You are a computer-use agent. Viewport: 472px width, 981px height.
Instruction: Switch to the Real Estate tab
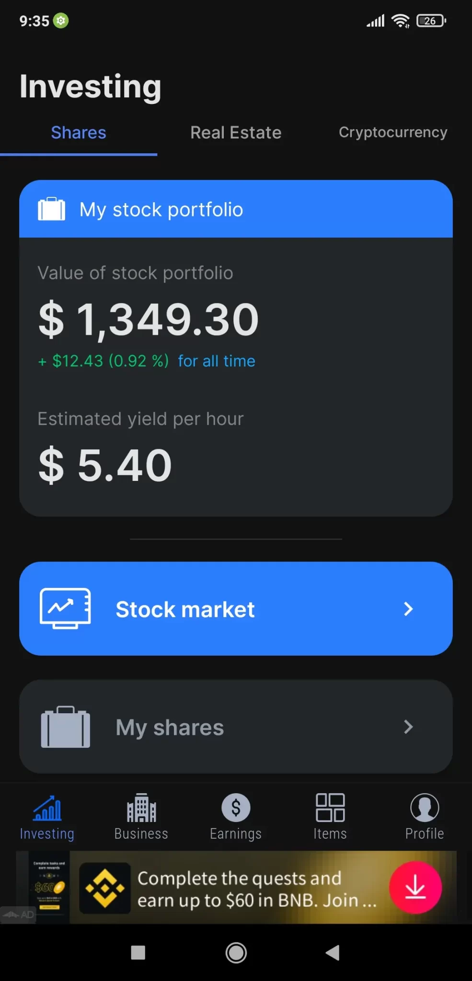[236, 133]
